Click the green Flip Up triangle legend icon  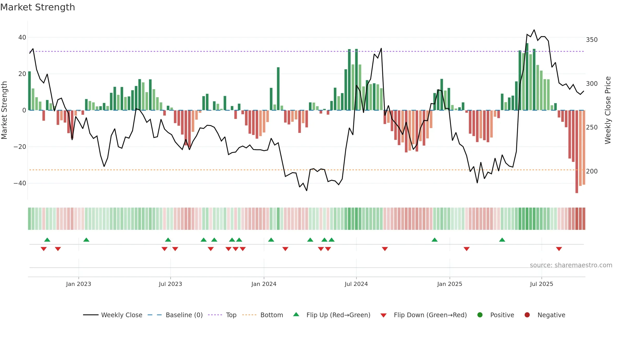coord(296,314)
